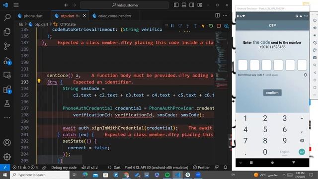Image resolution: width=318 pixels, height=179 pixels.
Task: Click the Windows Start button
Action: pos(5,175)
